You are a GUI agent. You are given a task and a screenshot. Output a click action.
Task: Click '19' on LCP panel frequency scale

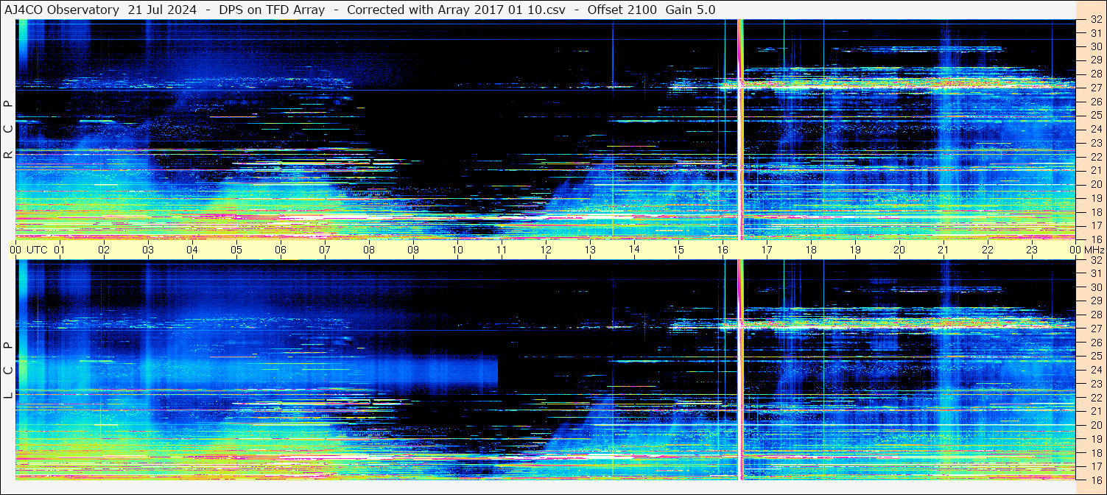pos(1096,438)
